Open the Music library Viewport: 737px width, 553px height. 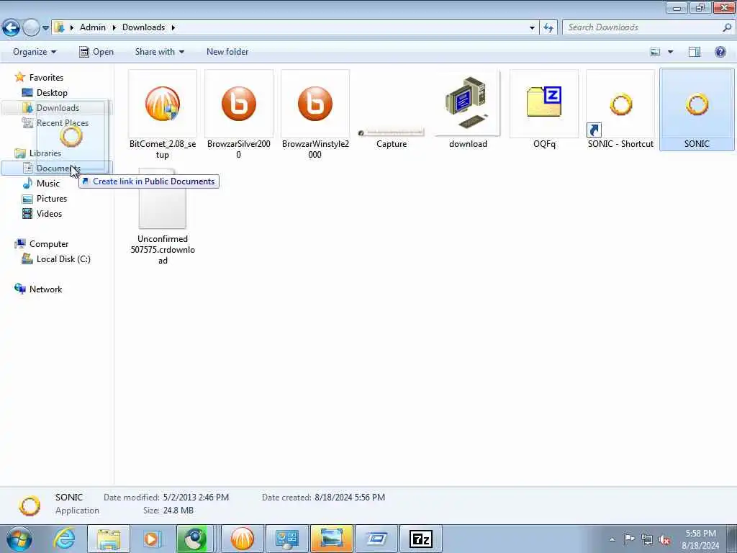[48, 184]
